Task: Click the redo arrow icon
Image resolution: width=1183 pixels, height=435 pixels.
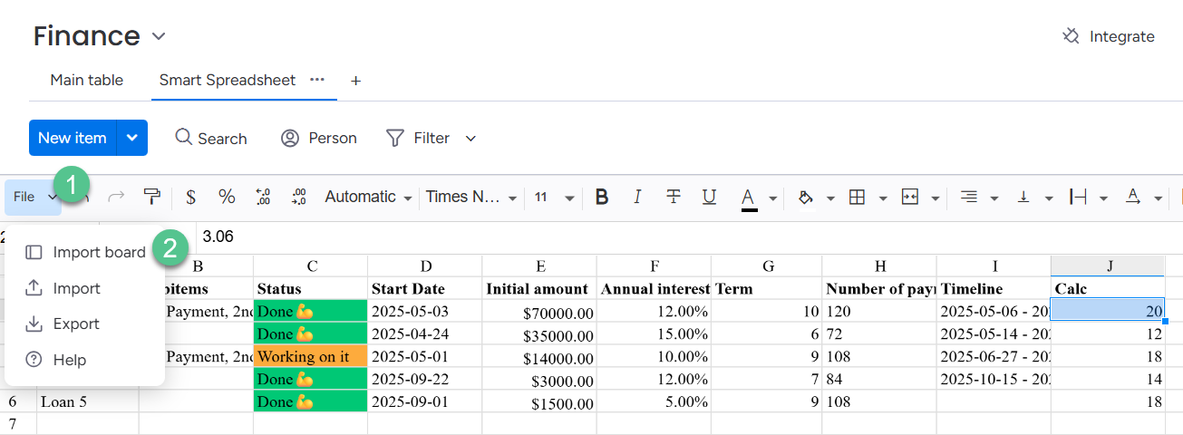Action: click(x=116, y=197)
